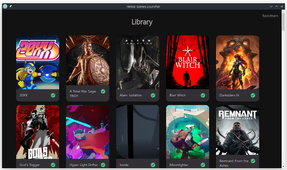The image size is (287, 170).
Task: Click the installed checkmark for Darksiders III
Action: 253,95
